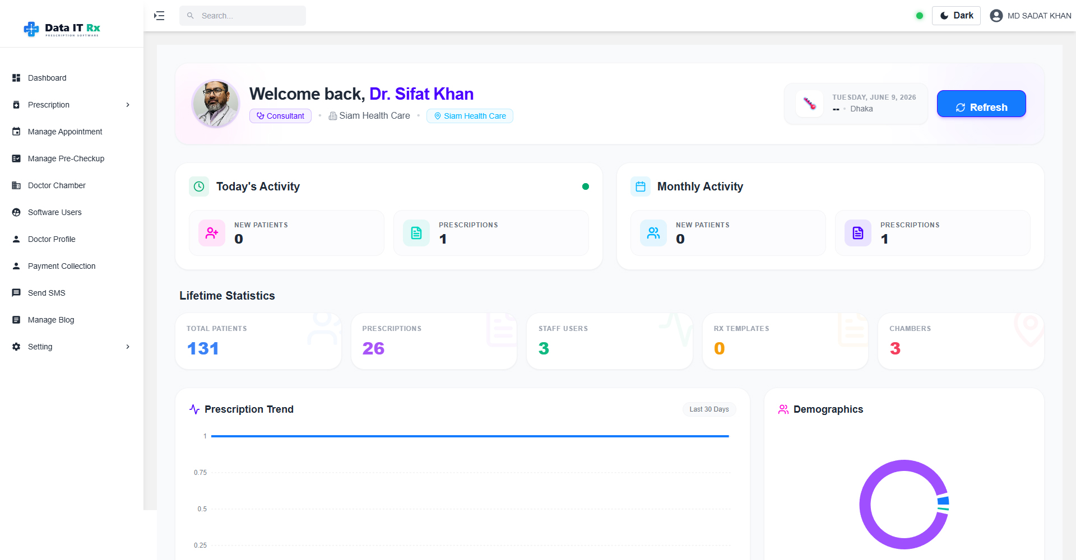This screenshot has width=1076, height=560.
Task: Click the Today's Activity clock icon
Action: 199,186
